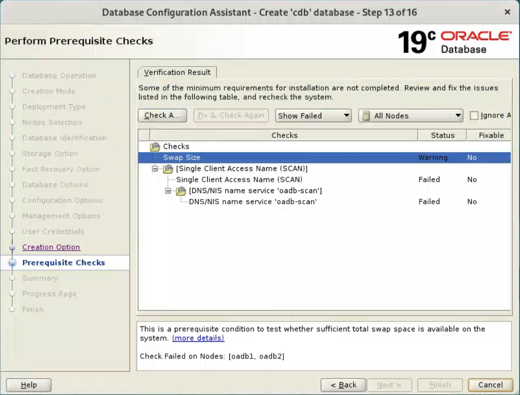Click the Checks column header
Viewport: 520px width, 395px height.
[x=284, y=135]
